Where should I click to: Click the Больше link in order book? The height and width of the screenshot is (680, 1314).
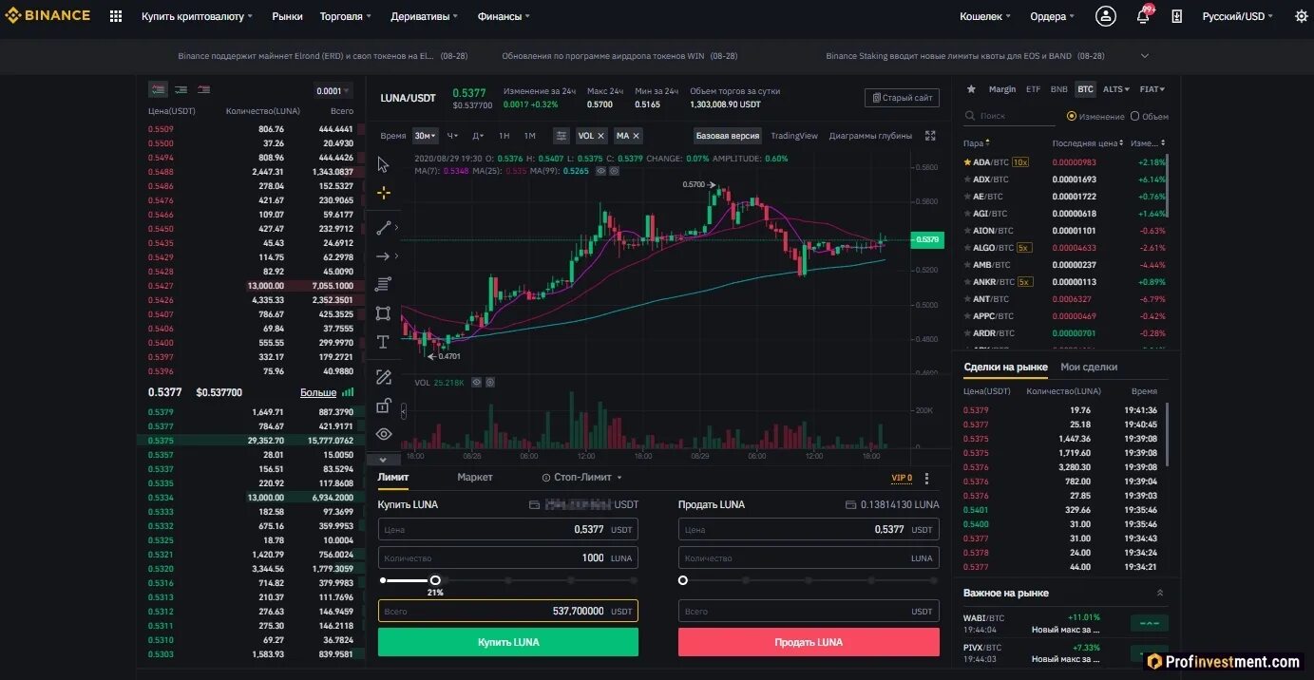point(318,392)
